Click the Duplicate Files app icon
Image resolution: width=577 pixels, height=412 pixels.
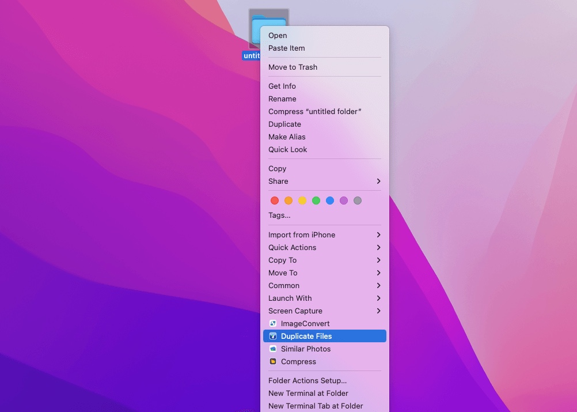273,337
